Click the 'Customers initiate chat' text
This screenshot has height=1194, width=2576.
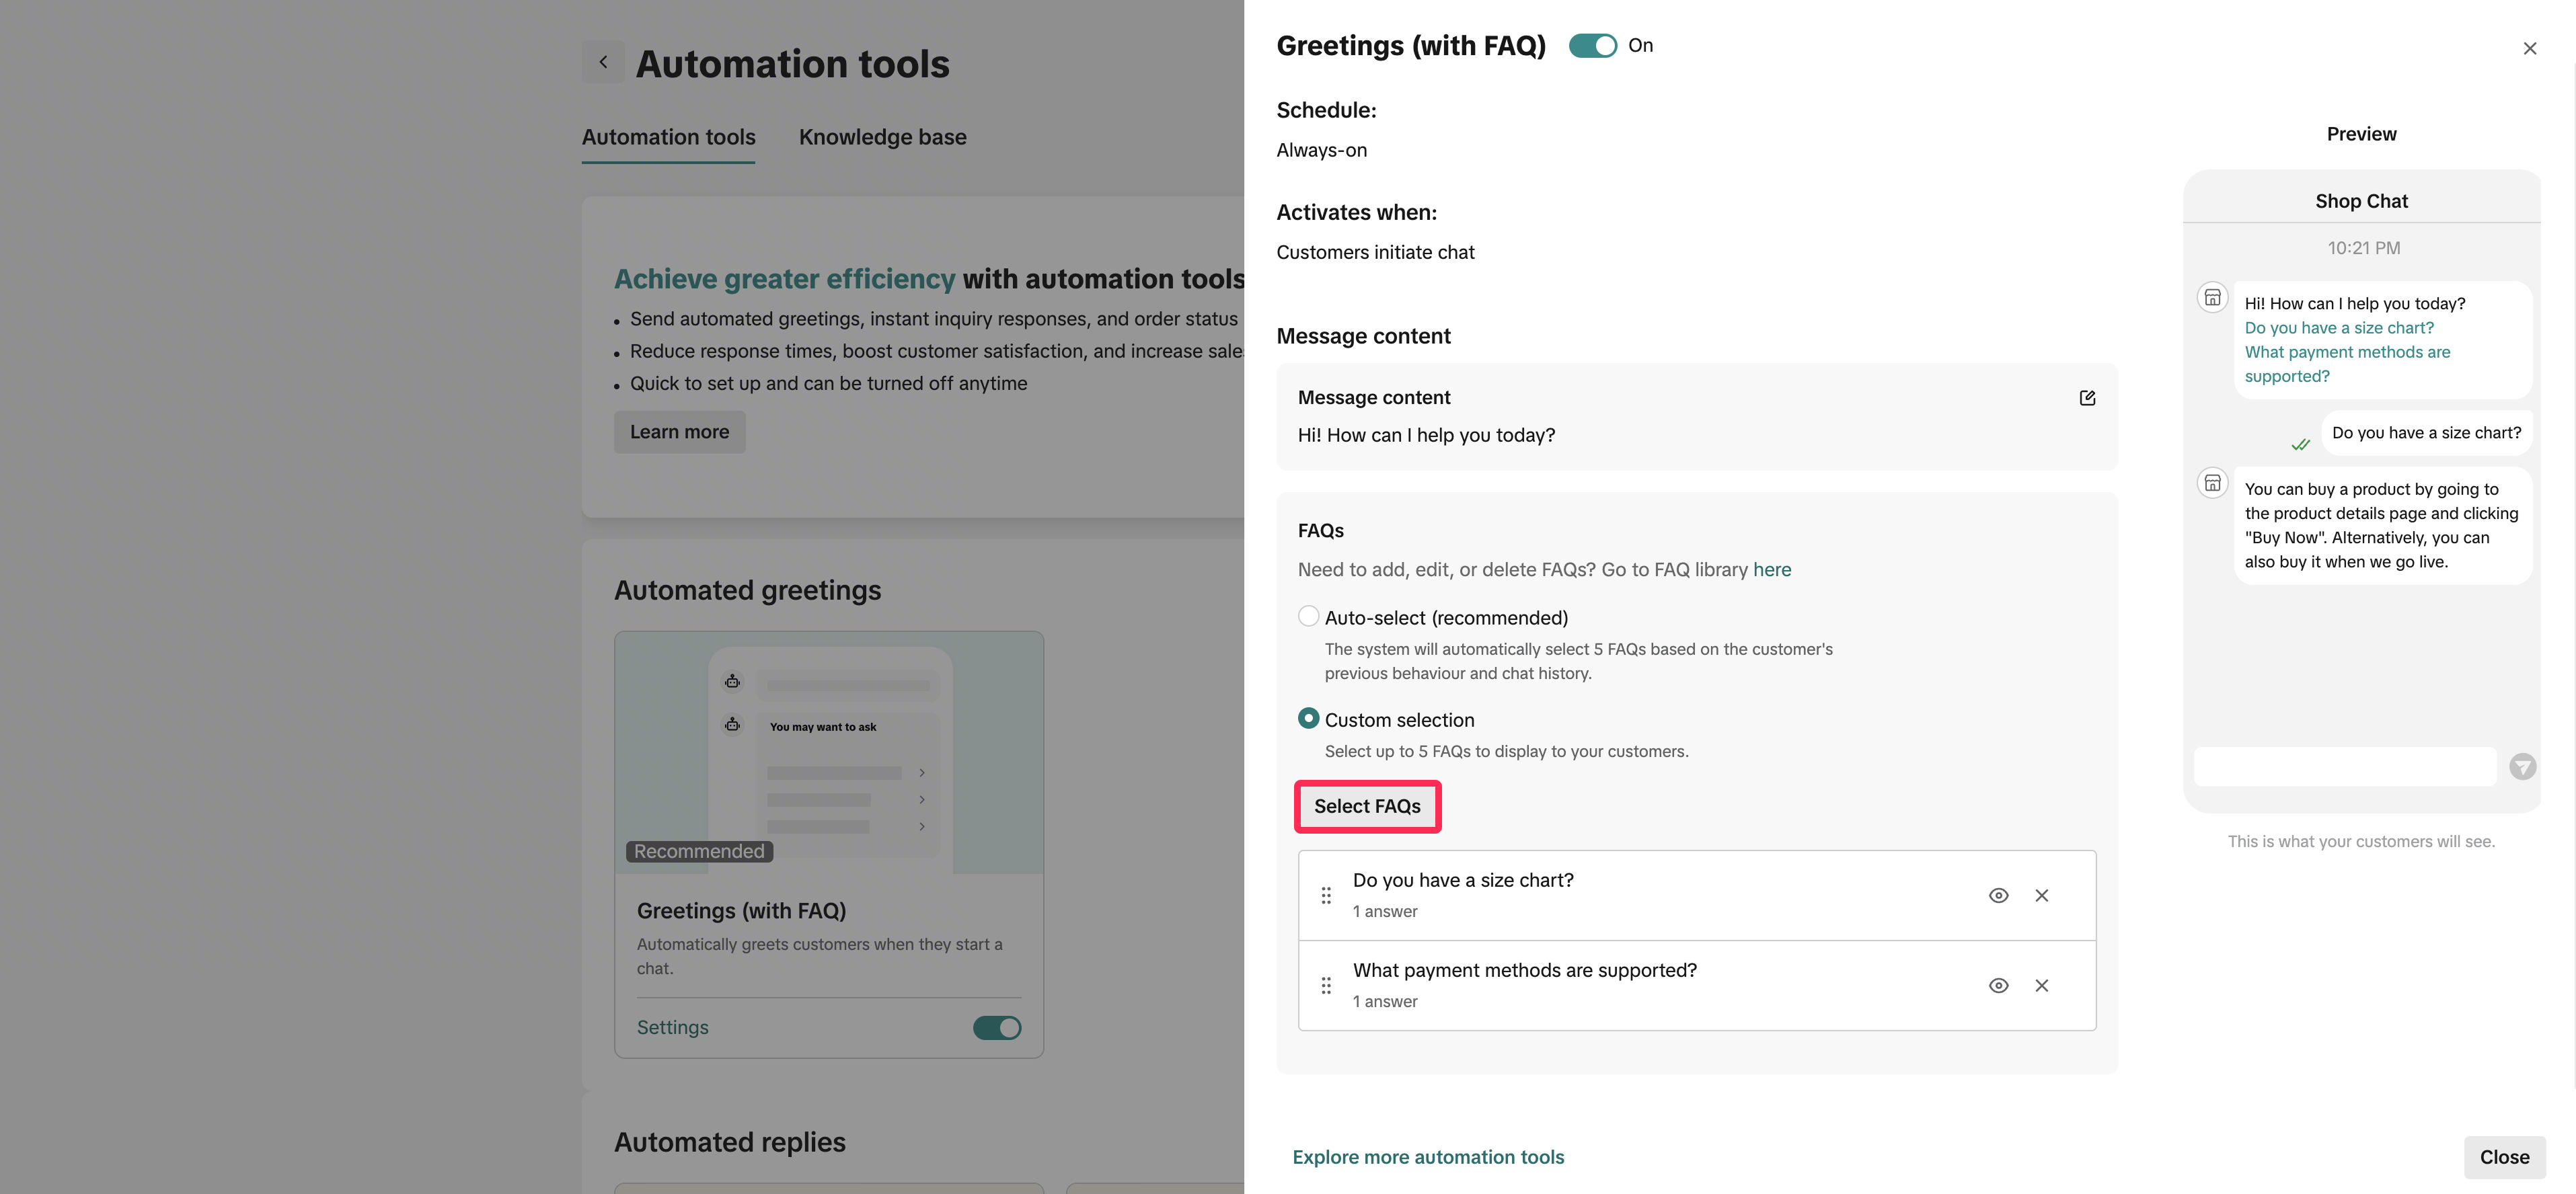point(1375,252)
